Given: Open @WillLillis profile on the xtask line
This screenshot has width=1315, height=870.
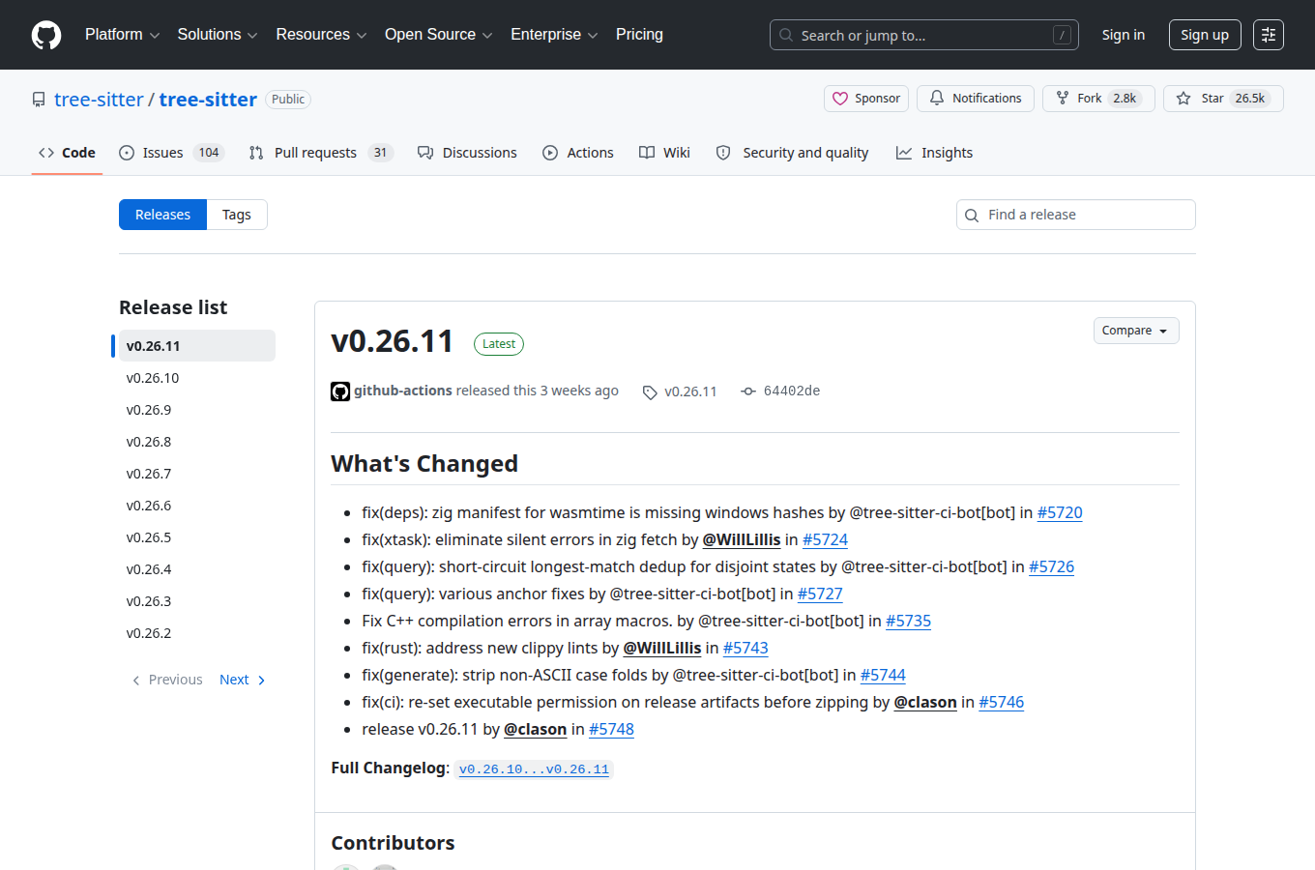Looking at the screenshot, I should tap(742, 539).
